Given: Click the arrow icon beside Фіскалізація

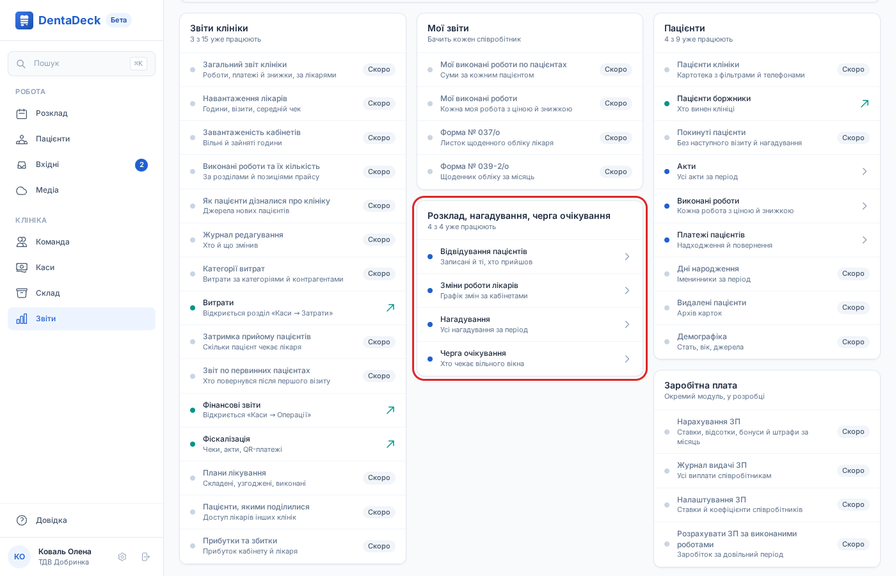Looking at the screenshot, I should coord(390,444).
